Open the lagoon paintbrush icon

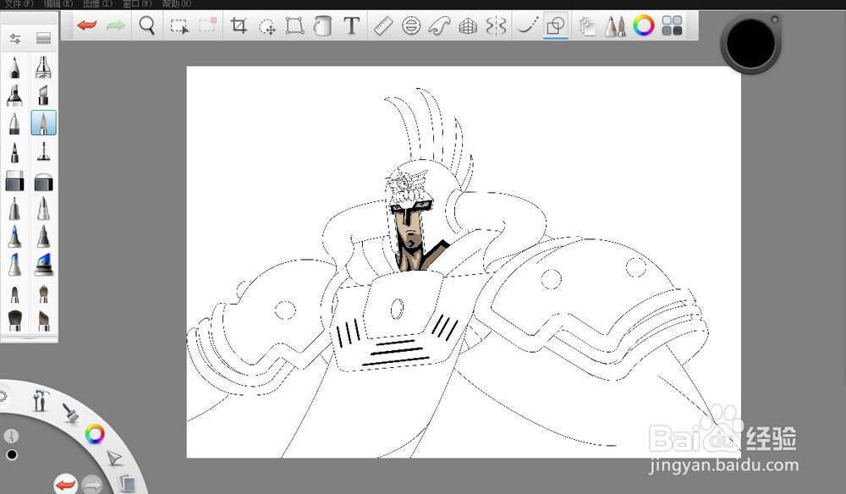[x=70, y=413]
